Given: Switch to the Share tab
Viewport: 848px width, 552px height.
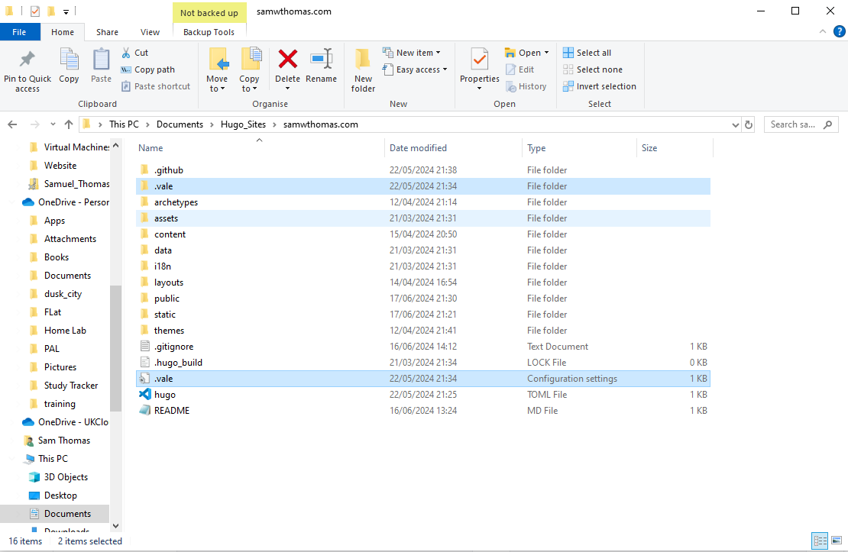Looking at the screenshot, I should (106, 31).
